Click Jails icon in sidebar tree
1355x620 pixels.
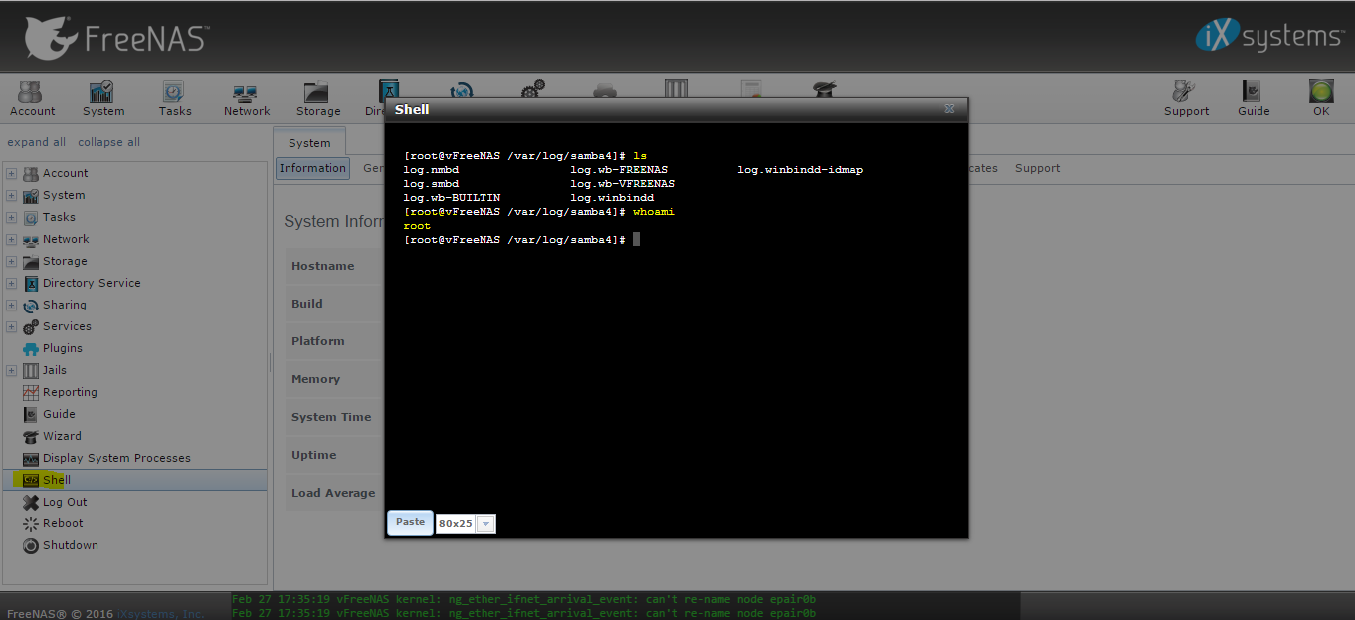tap(31, 370)
